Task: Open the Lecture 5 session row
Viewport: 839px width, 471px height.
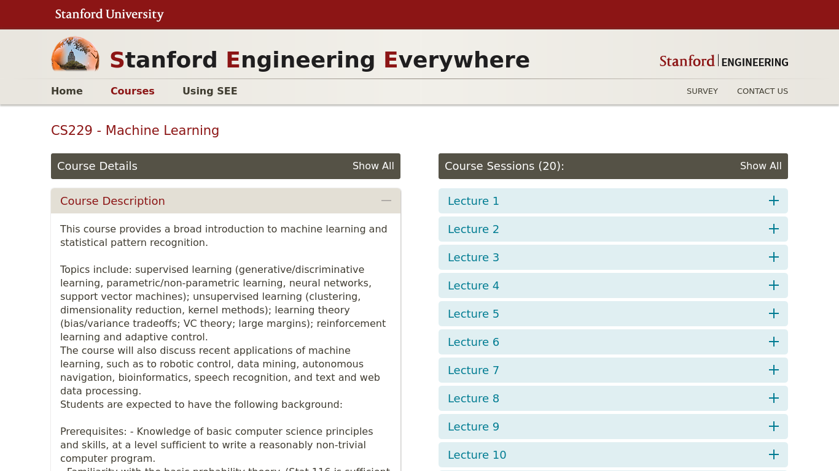Action: (x=613, y=313)
